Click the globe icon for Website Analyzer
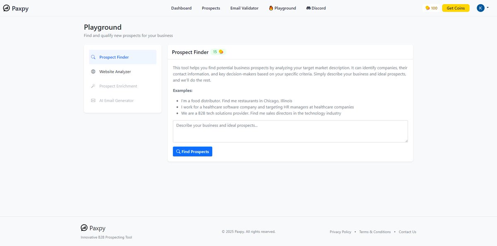This screenshot has height=246, width=497. click(93, 72)
